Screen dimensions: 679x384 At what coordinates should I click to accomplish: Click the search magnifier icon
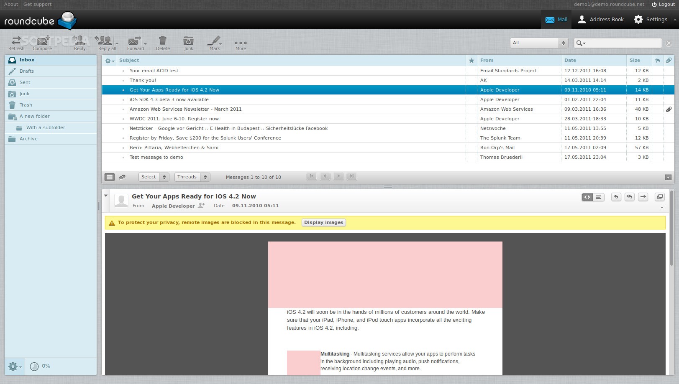(x=579, y=43)
